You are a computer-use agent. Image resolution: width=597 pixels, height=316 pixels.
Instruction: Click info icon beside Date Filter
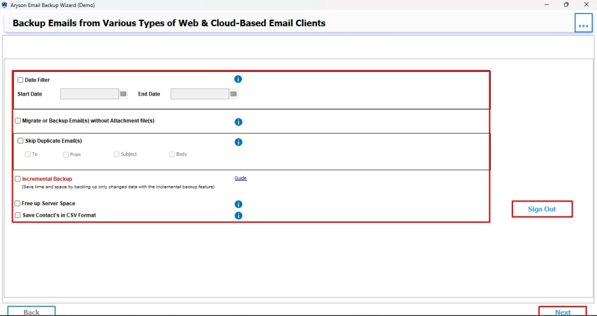pyautogui.click(x=238, y=79)
